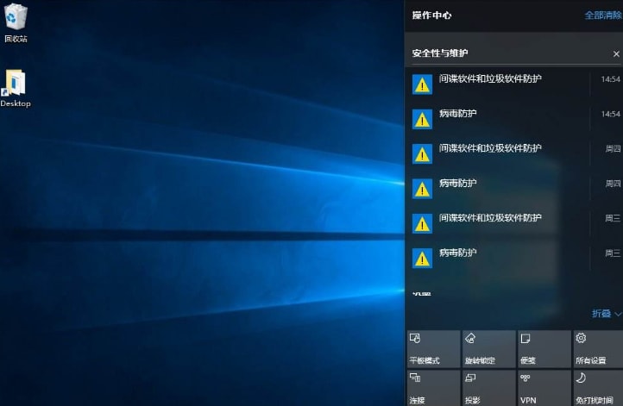The height and width of the screenshot is (406, 623).
Task: Open the 连接 connect quick action
Action: pos(433,388)
